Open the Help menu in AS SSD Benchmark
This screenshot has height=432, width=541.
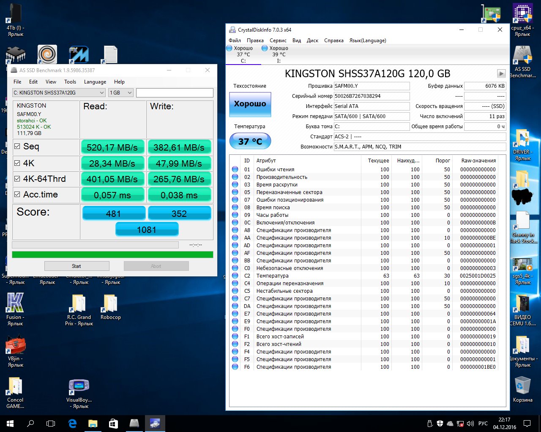pyautogui.click(x=120, y=82)
